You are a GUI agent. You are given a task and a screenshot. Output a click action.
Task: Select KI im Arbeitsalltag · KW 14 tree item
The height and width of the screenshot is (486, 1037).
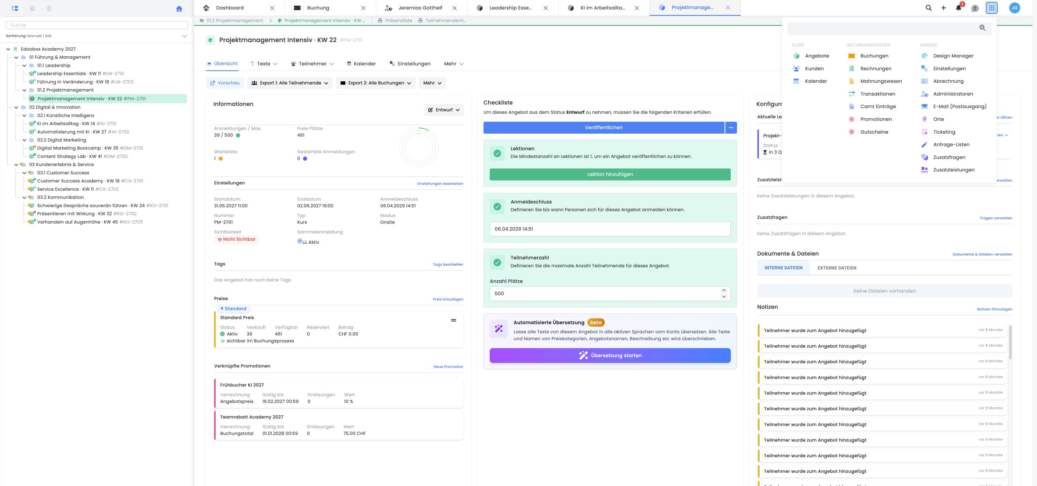[x=73, y=124]
